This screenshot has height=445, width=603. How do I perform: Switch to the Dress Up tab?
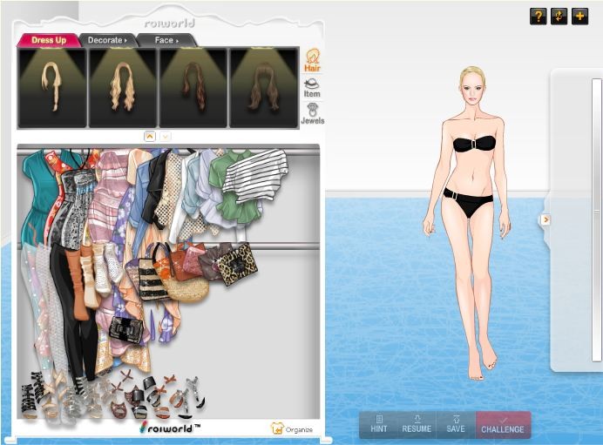click(49, 40)
